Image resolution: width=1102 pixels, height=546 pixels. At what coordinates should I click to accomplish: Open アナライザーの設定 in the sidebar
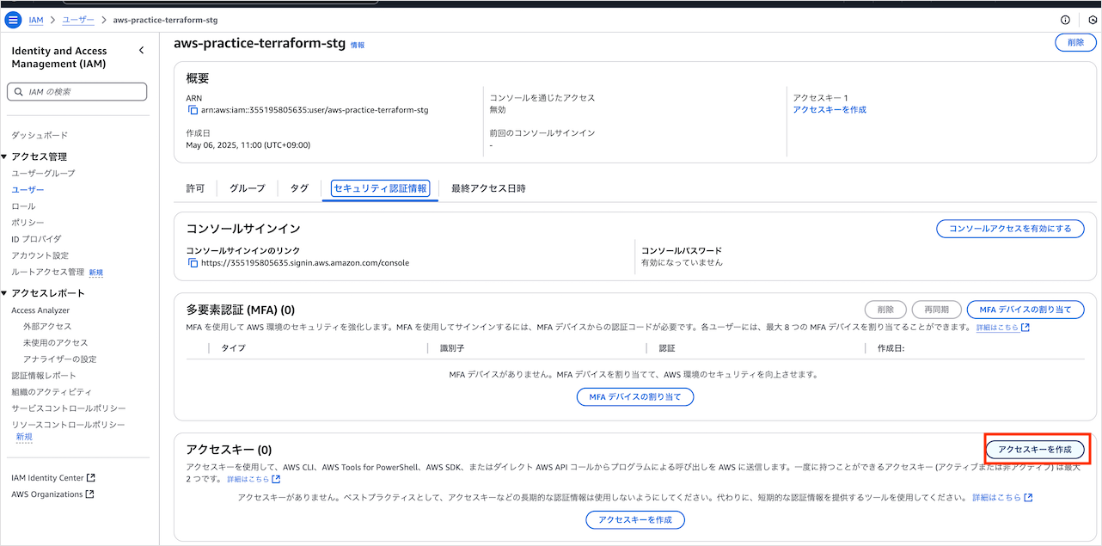(60, 359)
